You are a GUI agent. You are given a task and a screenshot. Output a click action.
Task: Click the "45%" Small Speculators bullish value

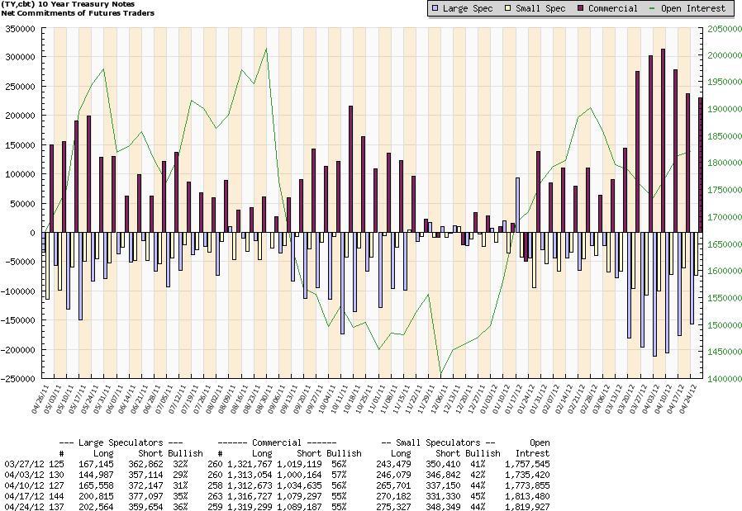pyautogui.click(x=478, y=496)
